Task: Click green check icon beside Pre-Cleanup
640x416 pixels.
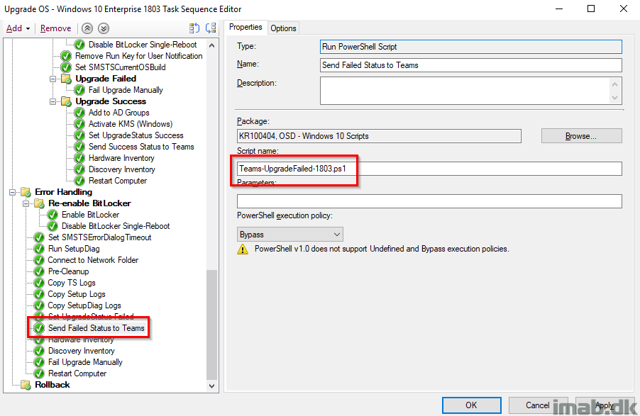Action: click(x=39, y=271)
